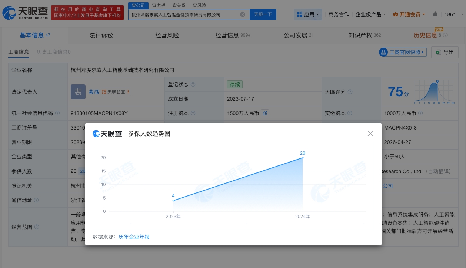Screen dimensions: 466x268
Task: Click the date 2023-07-17
Action: tap(240, 99)
